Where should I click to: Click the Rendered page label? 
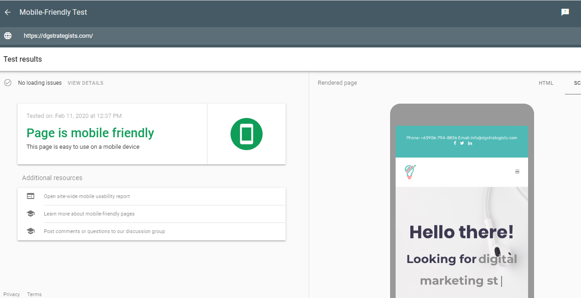coord(337,83)
